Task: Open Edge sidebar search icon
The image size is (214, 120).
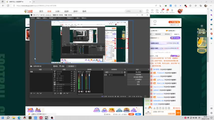Action: coord(211,10)
